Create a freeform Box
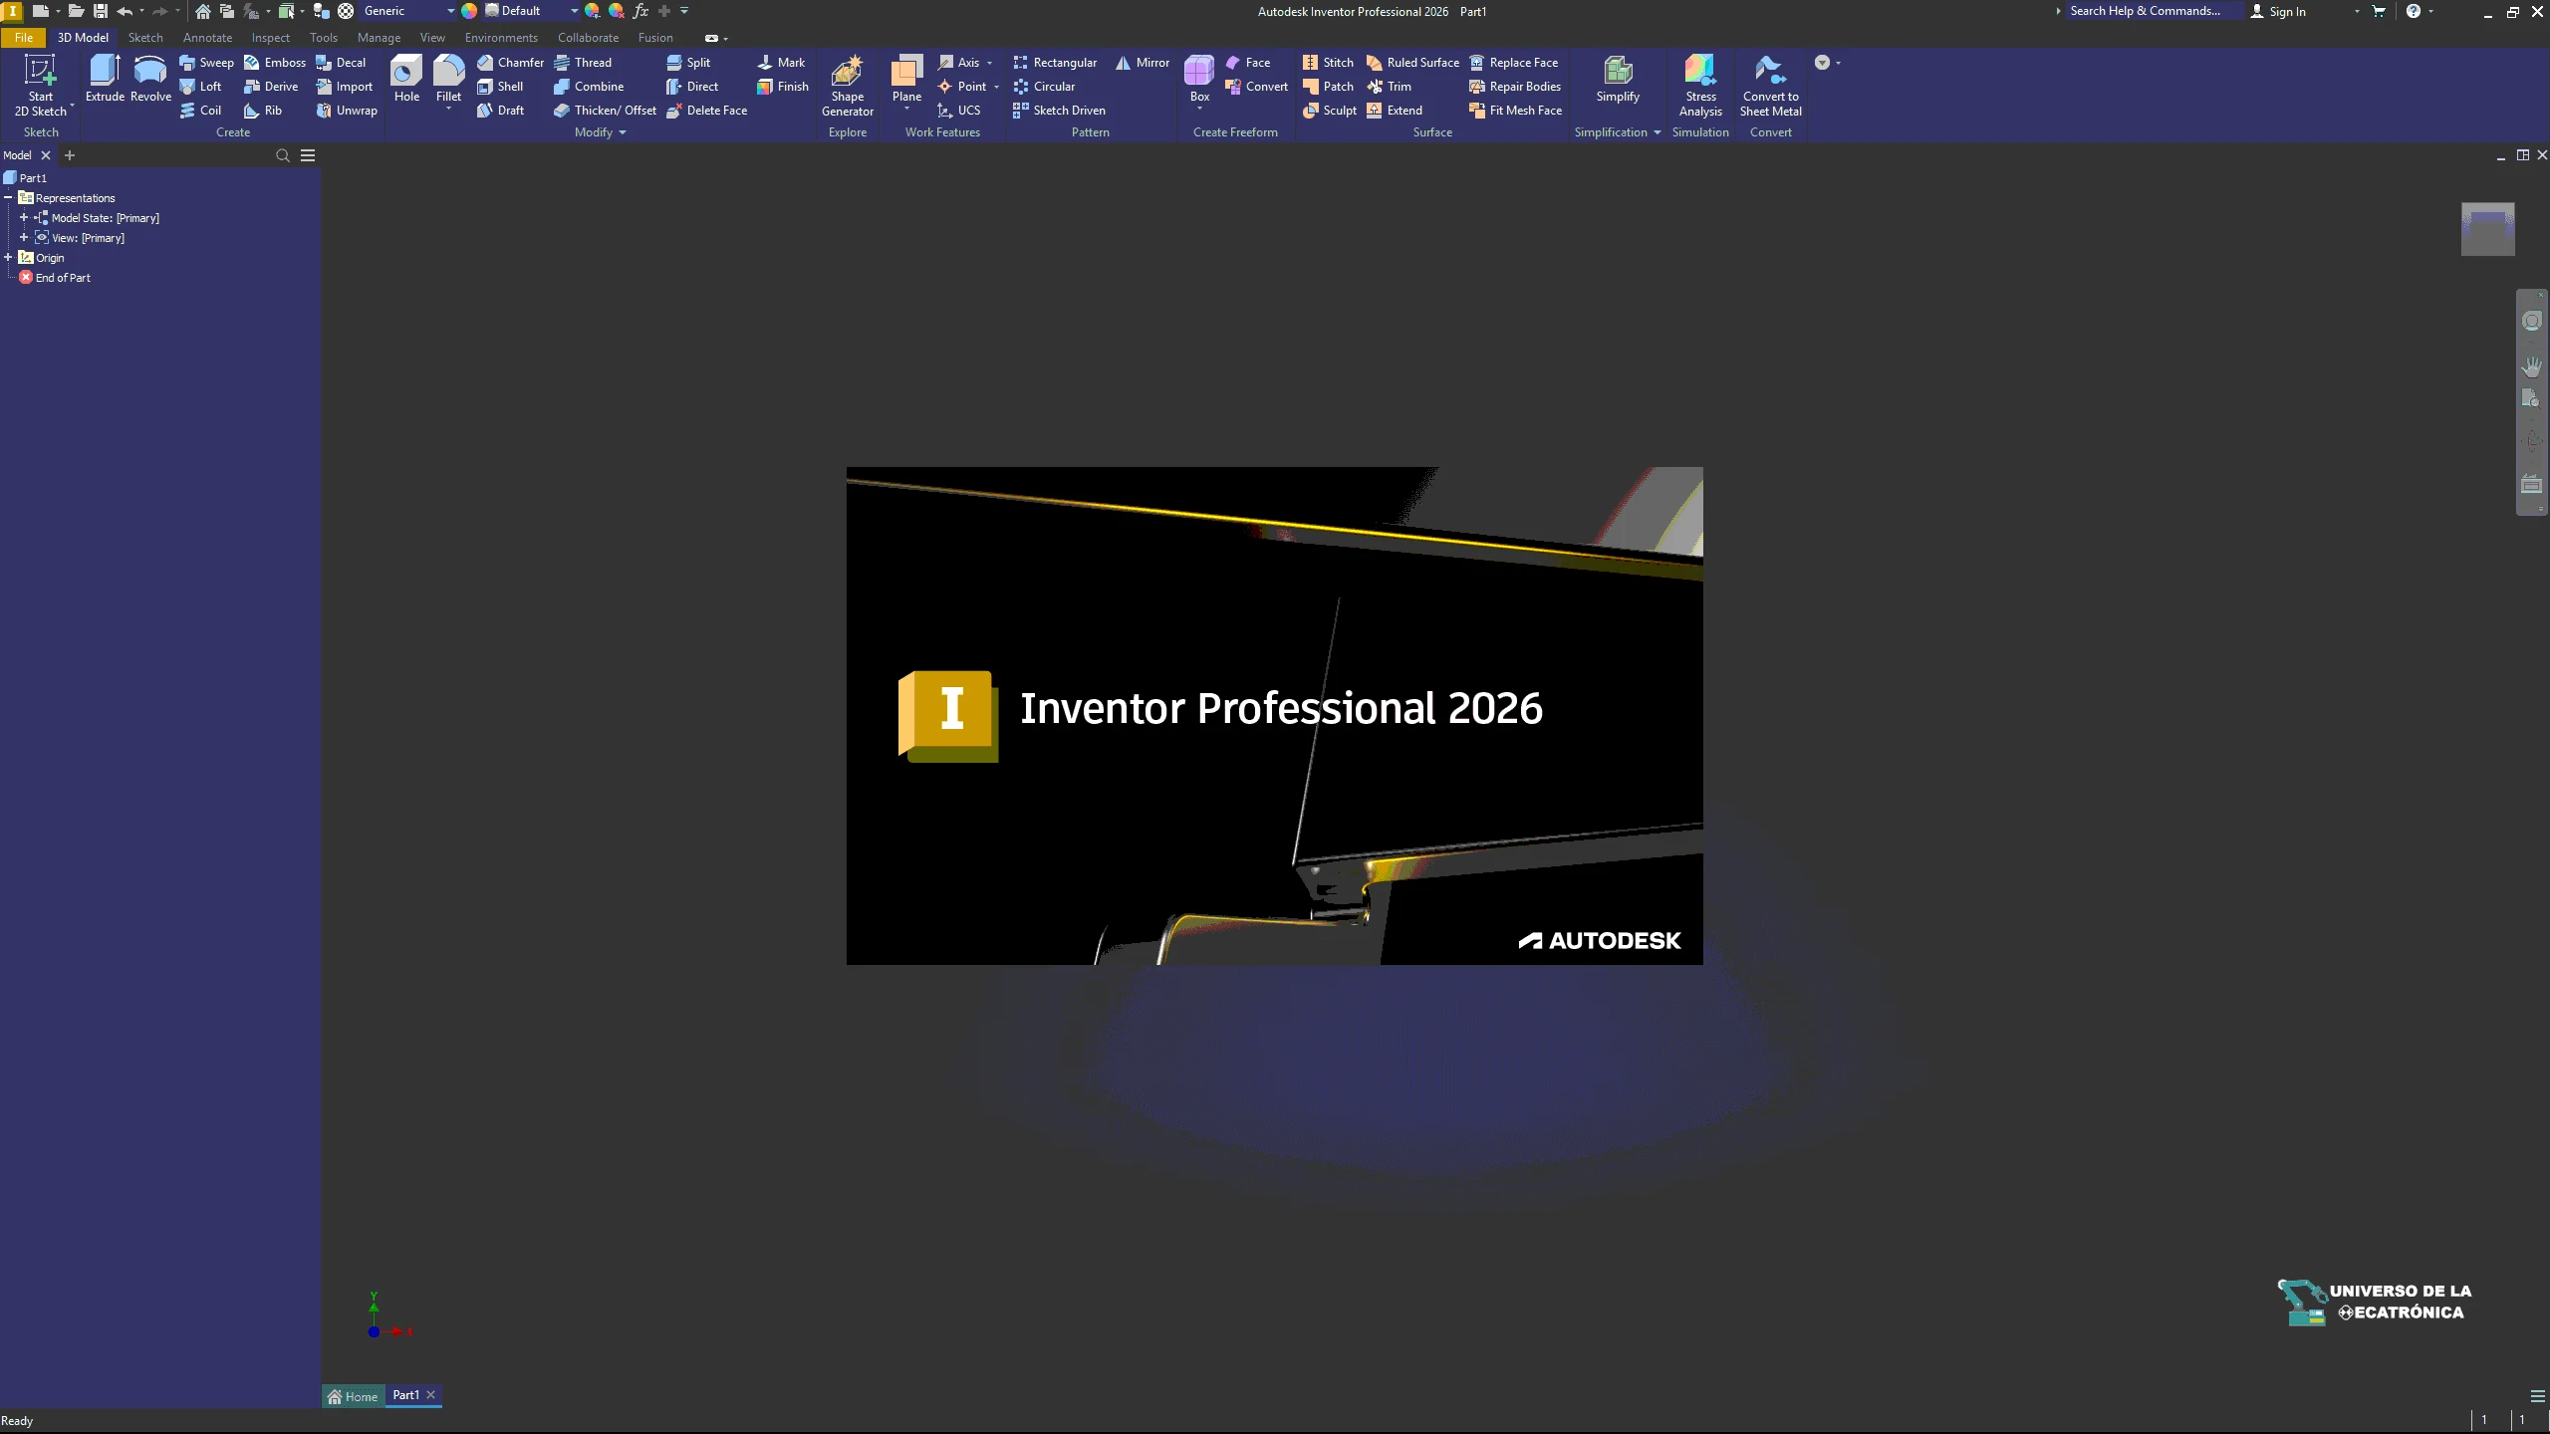 [1199, 81]
